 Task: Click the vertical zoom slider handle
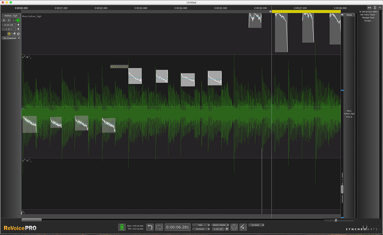coord(342,189)
